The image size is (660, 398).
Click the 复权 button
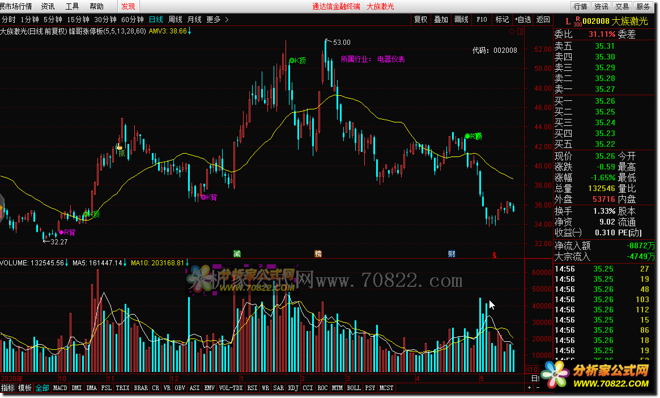tap(420, 19)
